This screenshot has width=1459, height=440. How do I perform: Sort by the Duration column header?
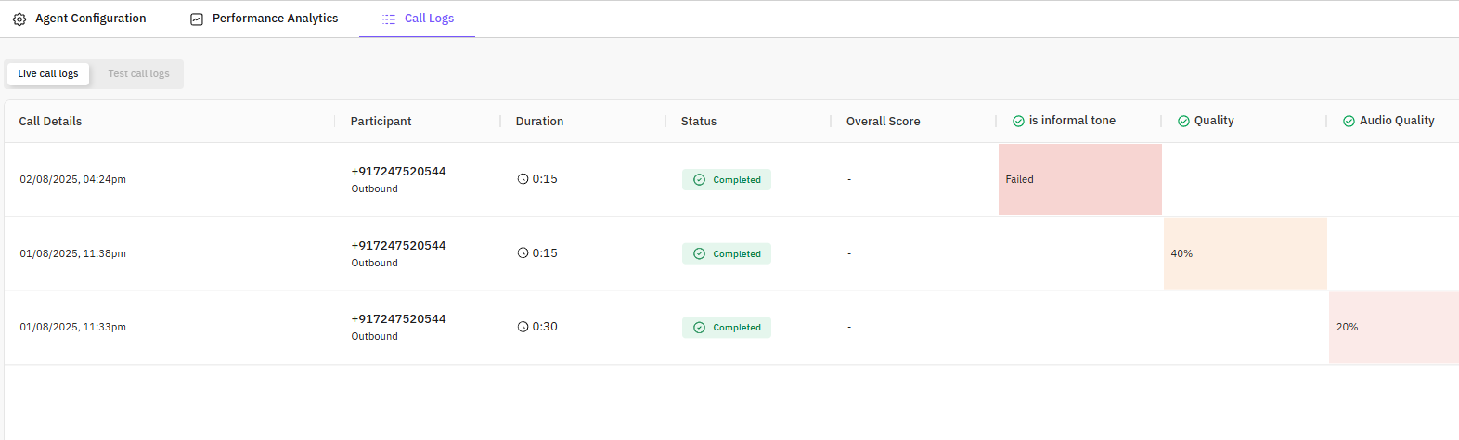(x=539, y=121)
